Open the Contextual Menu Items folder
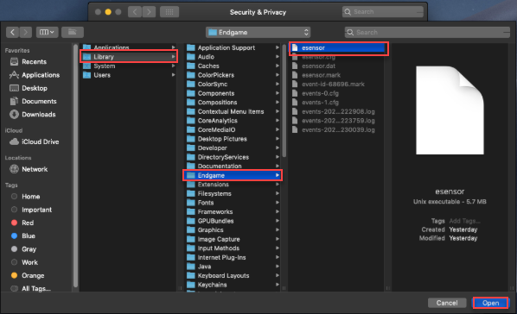This screenshot has height=314, width=517. (233, 111)
